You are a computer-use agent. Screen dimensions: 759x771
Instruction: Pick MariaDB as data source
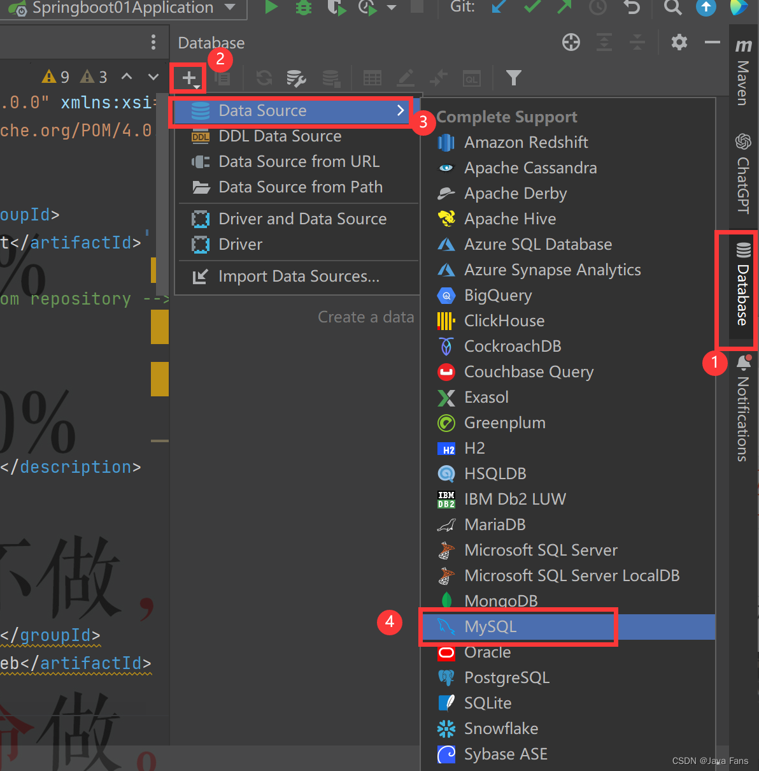[568, 525]
